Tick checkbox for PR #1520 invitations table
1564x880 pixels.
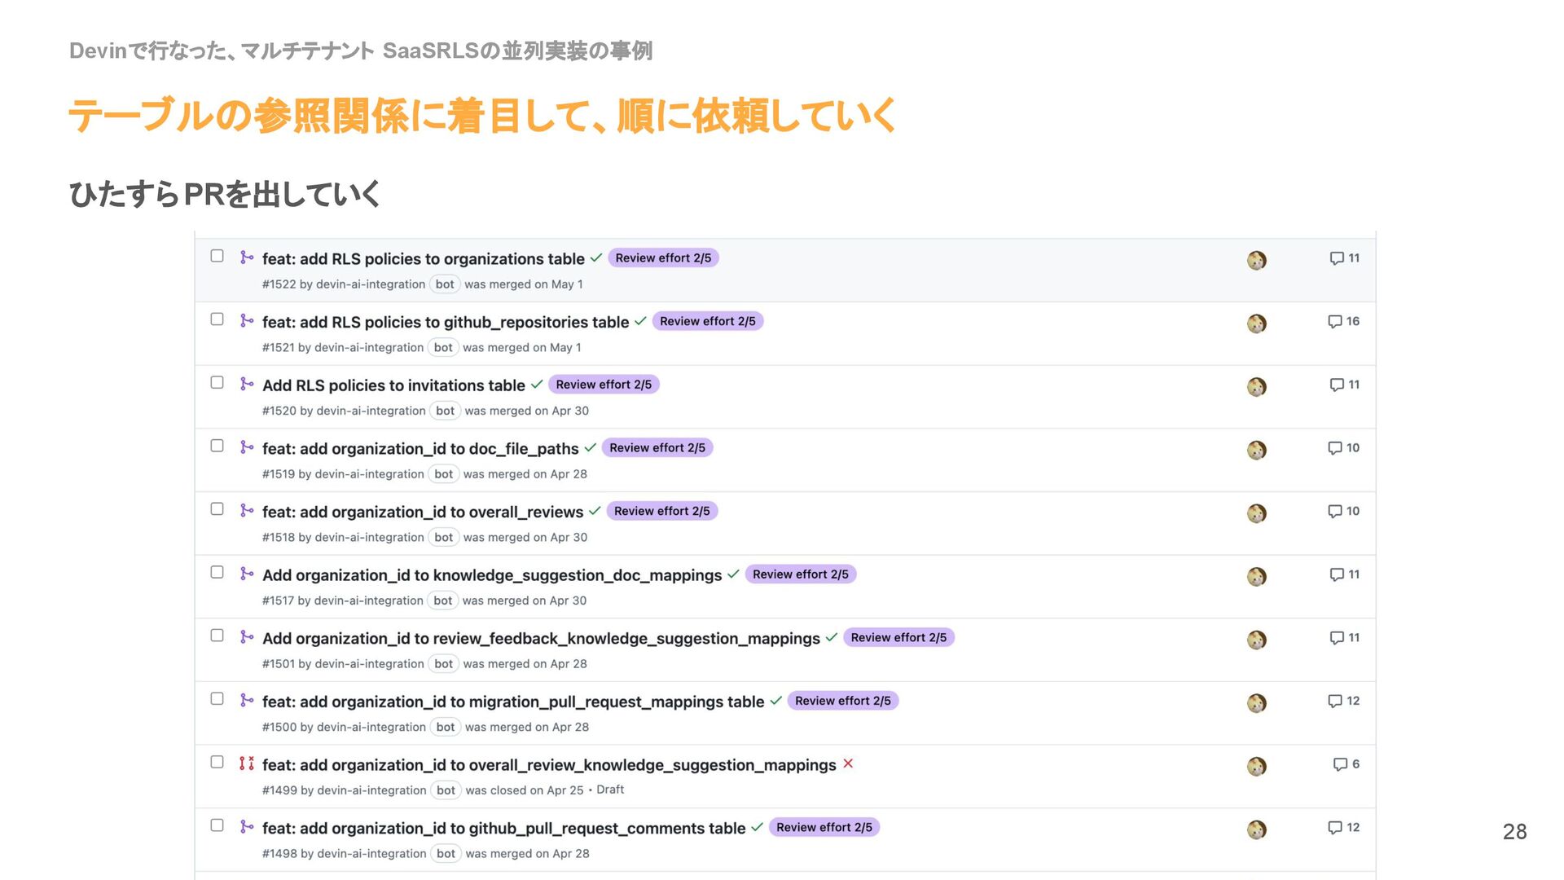click(217, 382)
